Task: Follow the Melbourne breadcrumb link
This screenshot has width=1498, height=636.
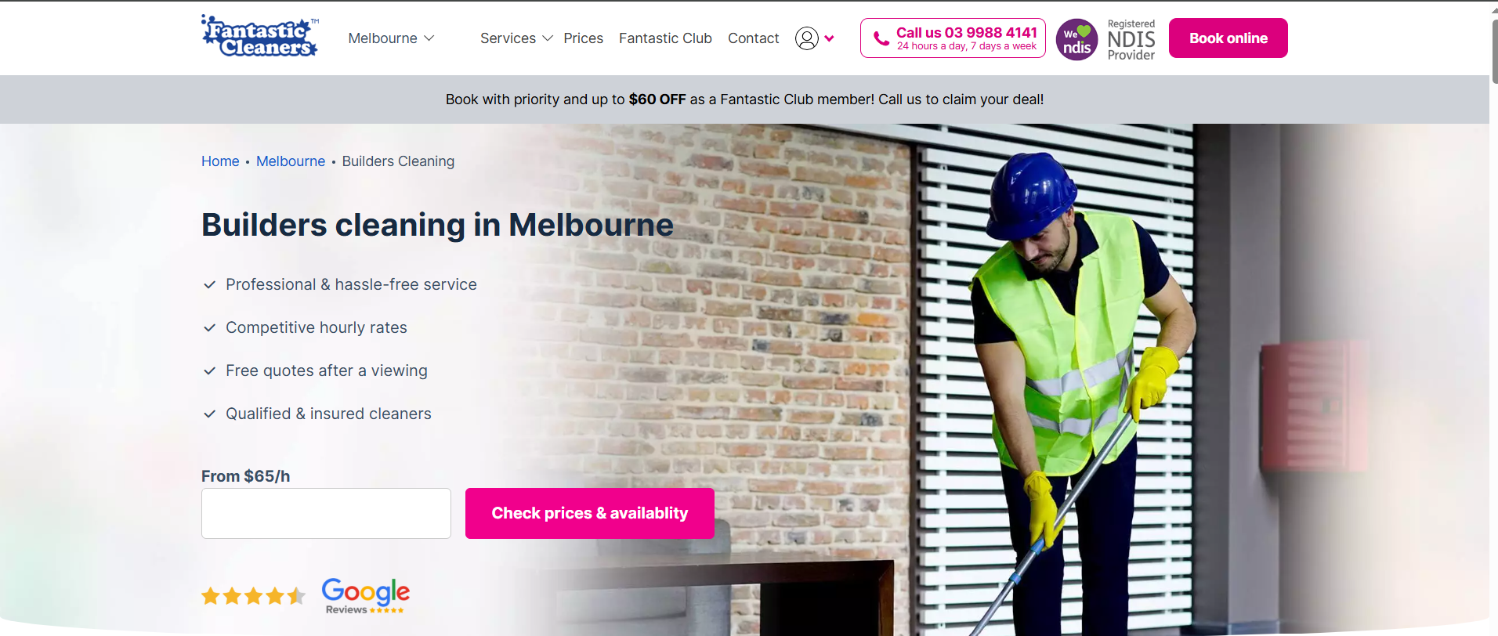Action: (x=291, y=161)
